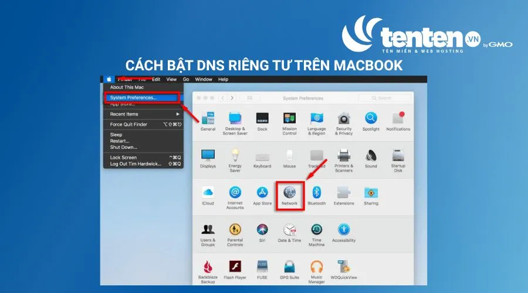Open the View menu

tap(171, 79)
